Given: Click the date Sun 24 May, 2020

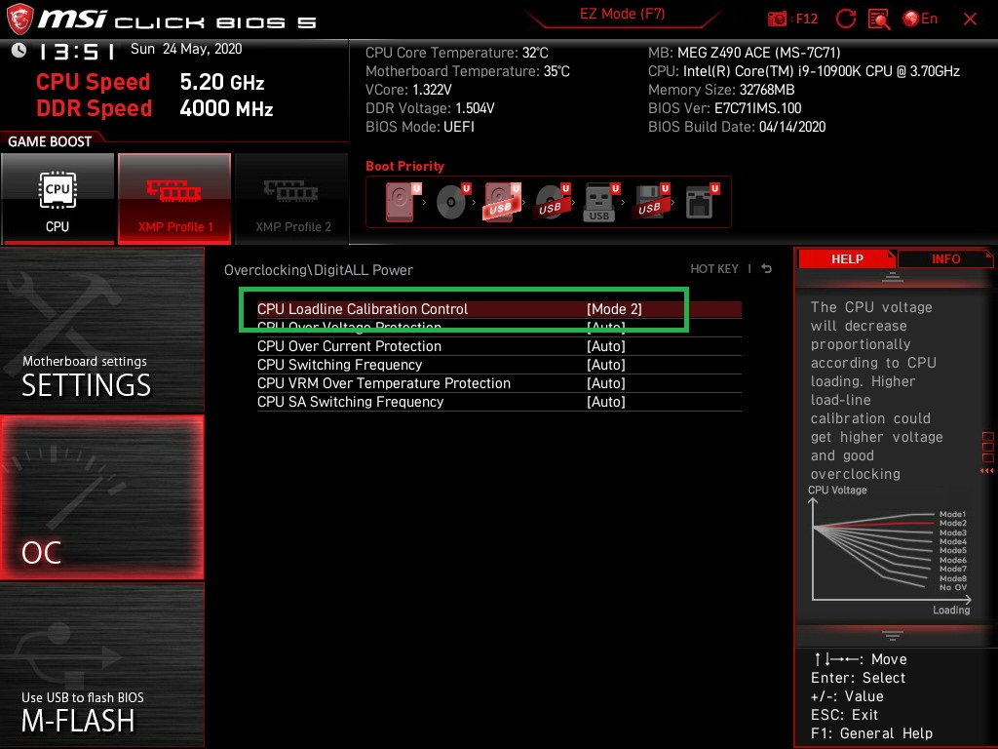Looking at the screenshot, I should (x=186, y=49).
